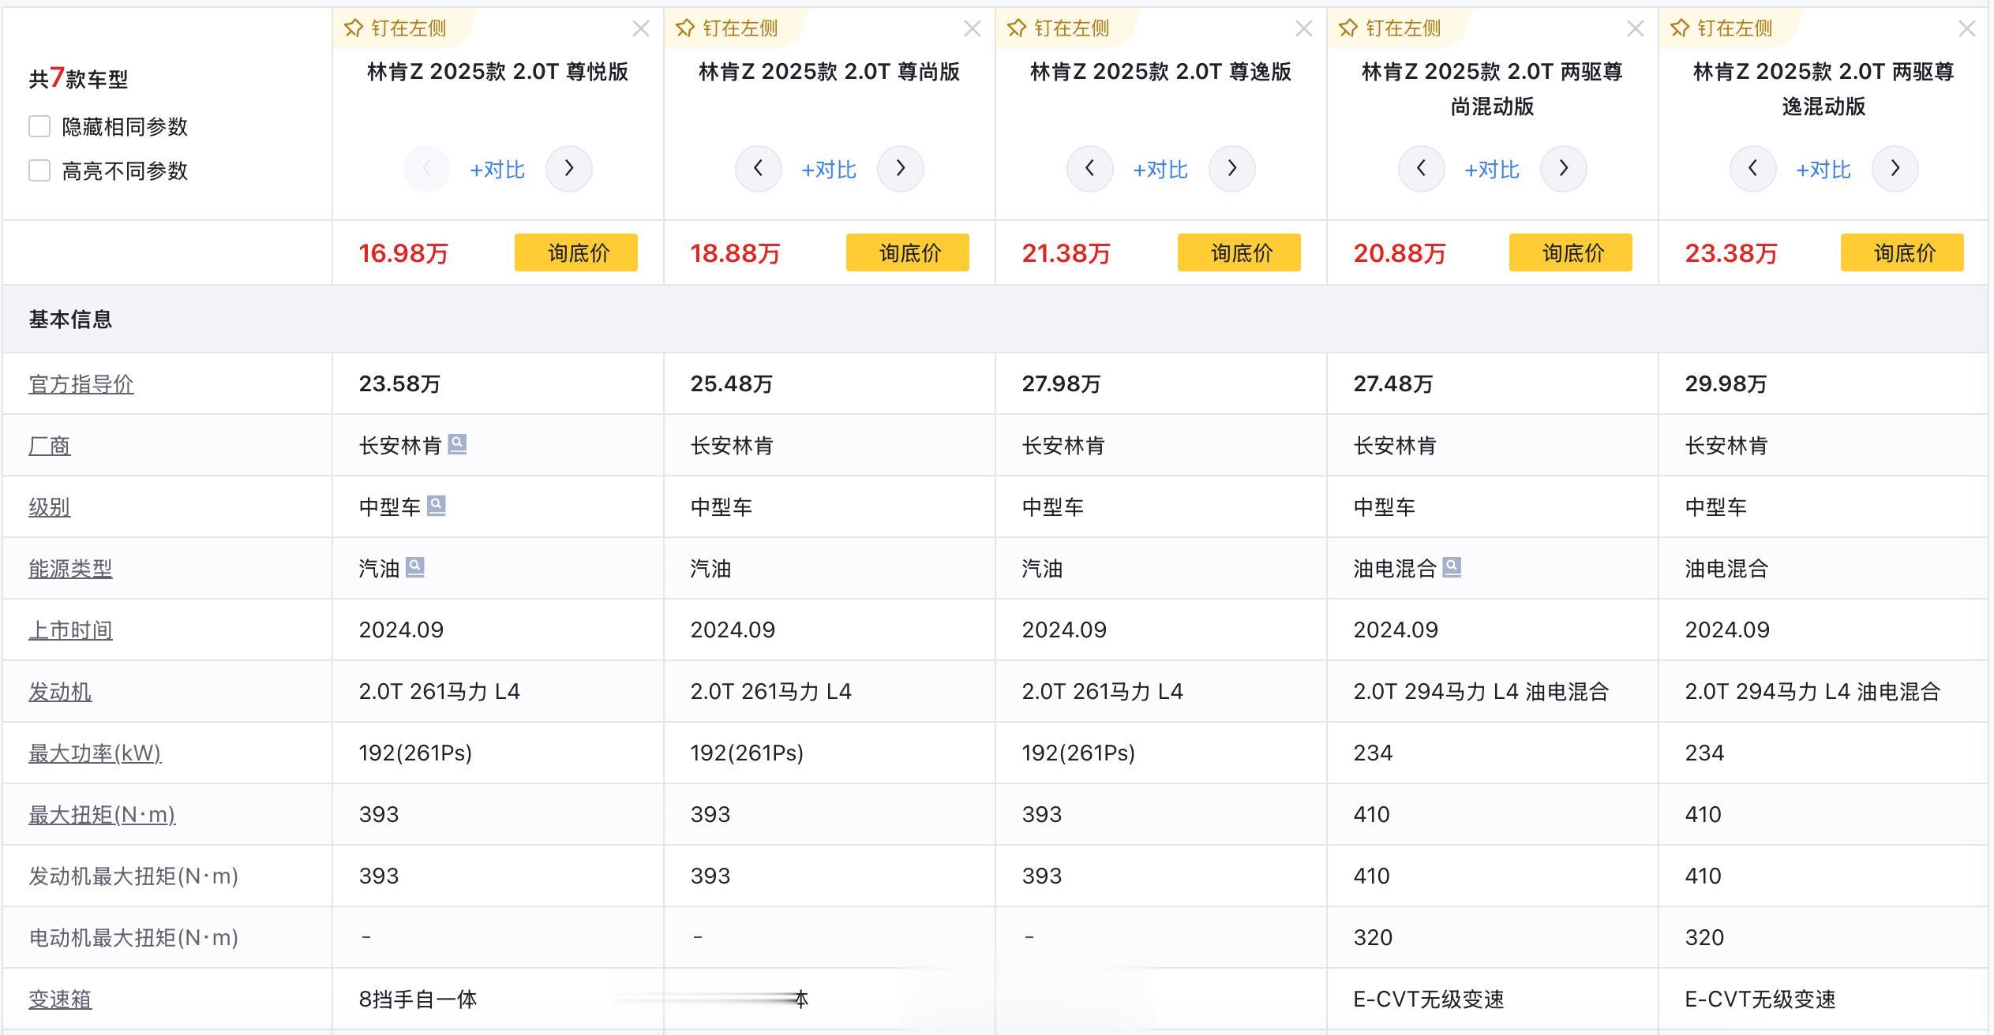The image size is (1994, 1035).
Task: Open 官方指导价 parameter explanation link
Action: [81, 384]
